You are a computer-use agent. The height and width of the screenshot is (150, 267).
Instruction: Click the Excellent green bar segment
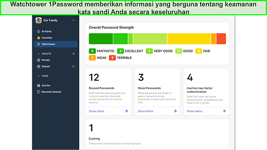(x=120, y=39)
